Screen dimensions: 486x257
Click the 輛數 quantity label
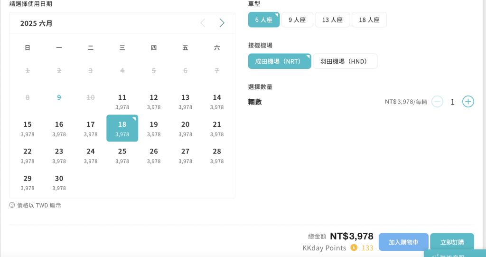click(x=255, y=102)
